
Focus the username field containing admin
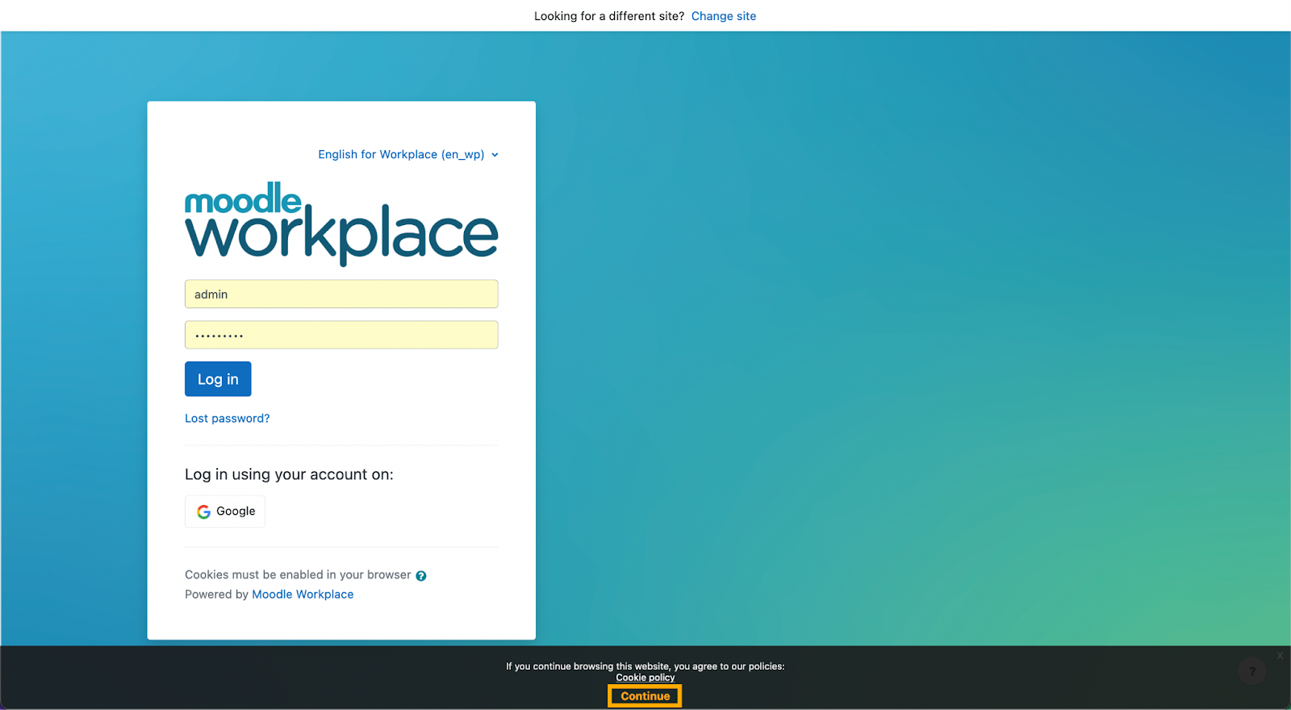point(341,294)
